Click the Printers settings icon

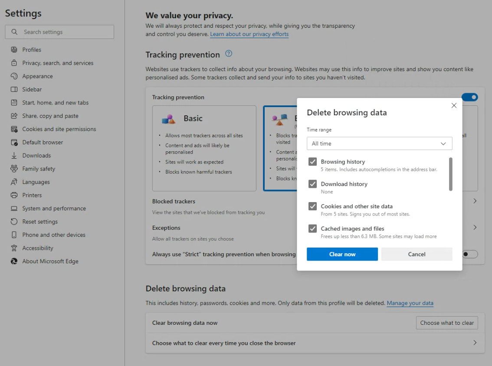[x=13, y=195]
